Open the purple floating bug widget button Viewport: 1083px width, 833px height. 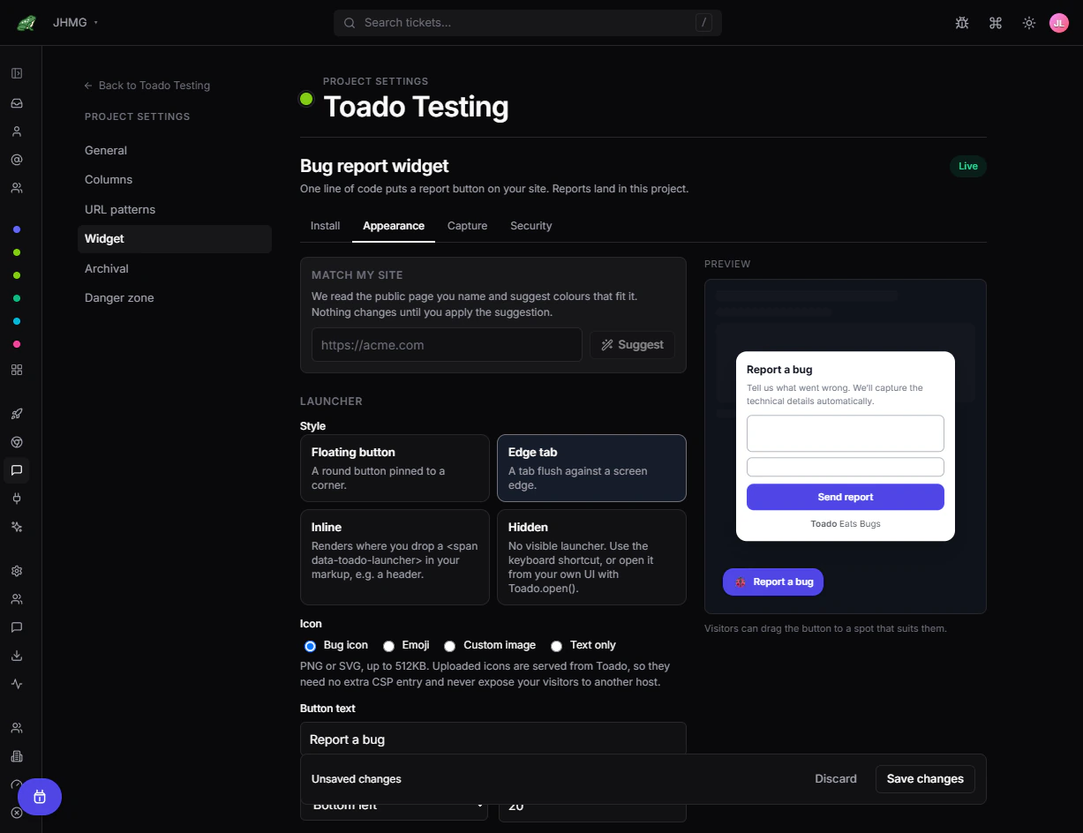tap(40, 797)
